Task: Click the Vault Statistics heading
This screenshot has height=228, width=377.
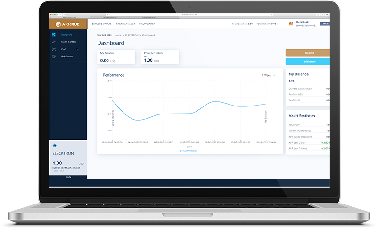Action: coord(302,116)
